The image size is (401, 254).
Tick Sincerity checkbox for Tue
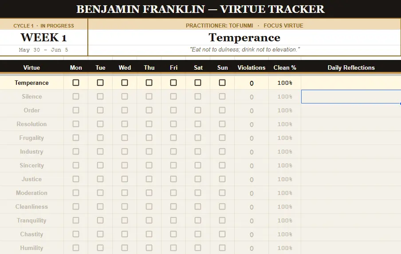tap(100, 165)
